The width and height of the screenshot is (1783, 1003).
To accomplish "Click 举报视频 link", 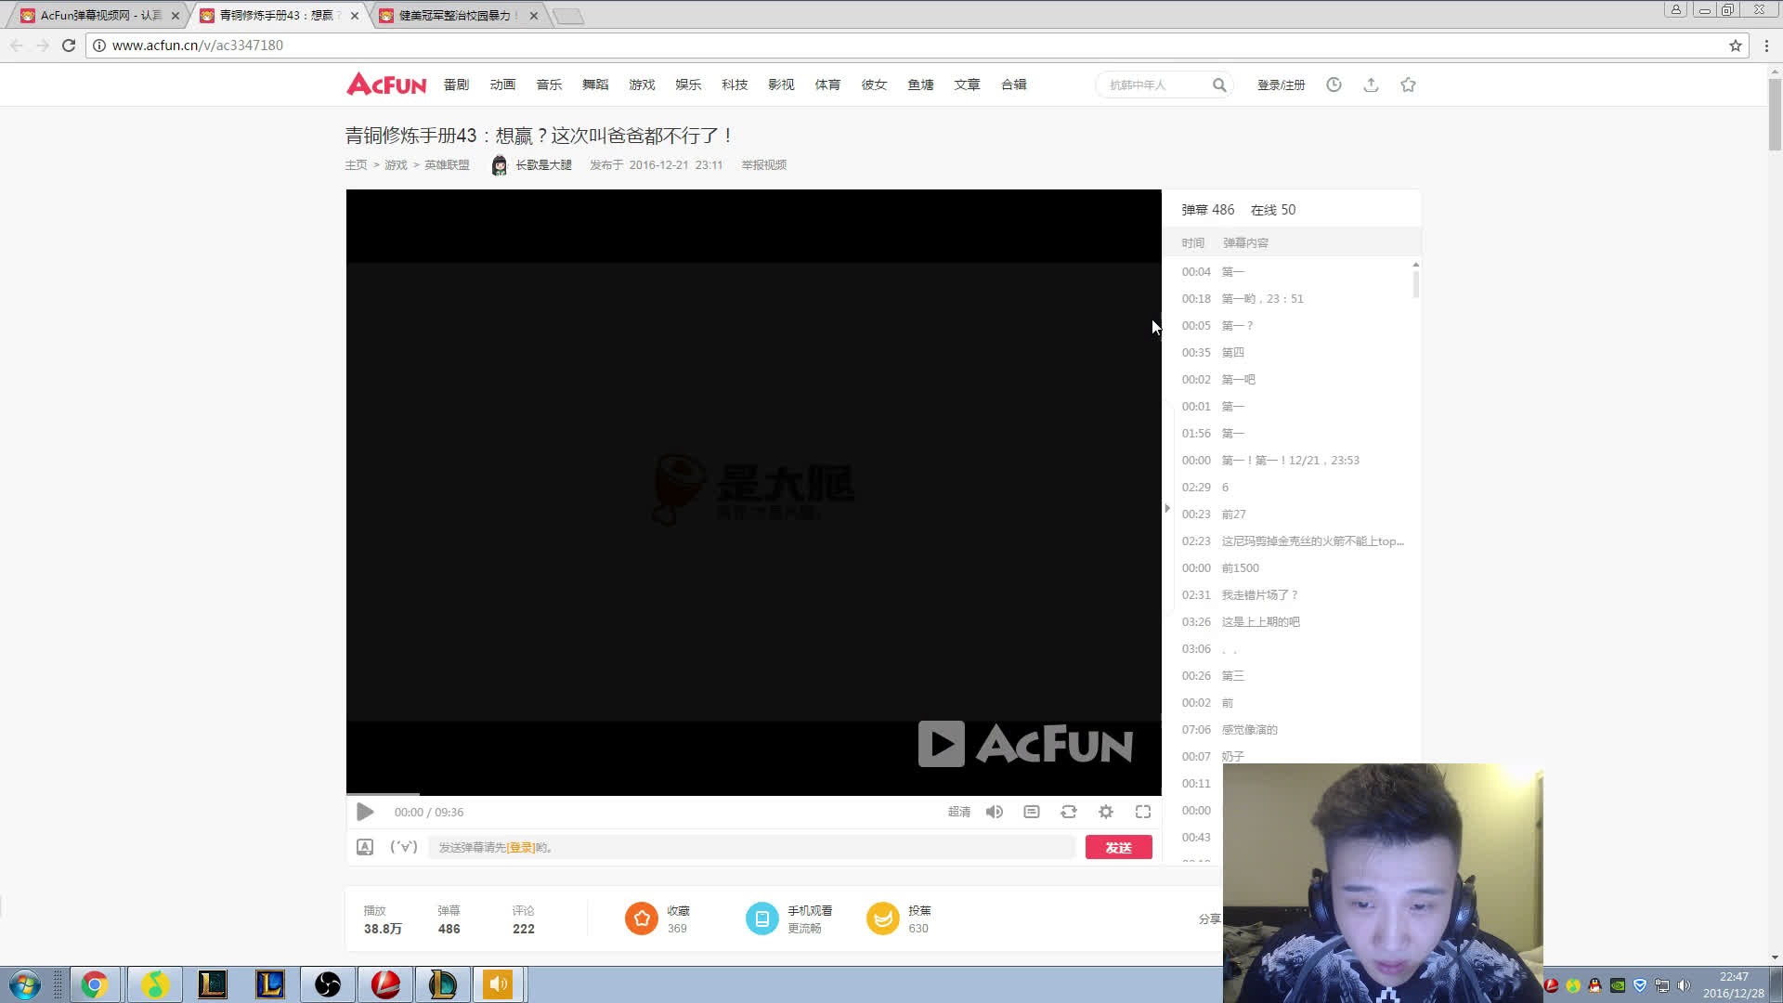I will [763, 165].
